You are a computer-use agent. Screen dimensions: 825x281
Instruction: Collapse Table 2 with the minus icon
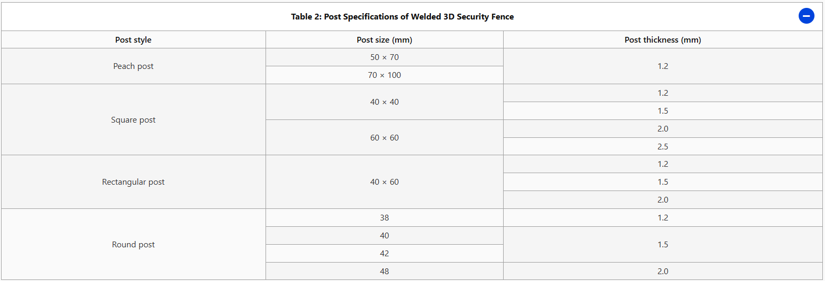(806, 16)
